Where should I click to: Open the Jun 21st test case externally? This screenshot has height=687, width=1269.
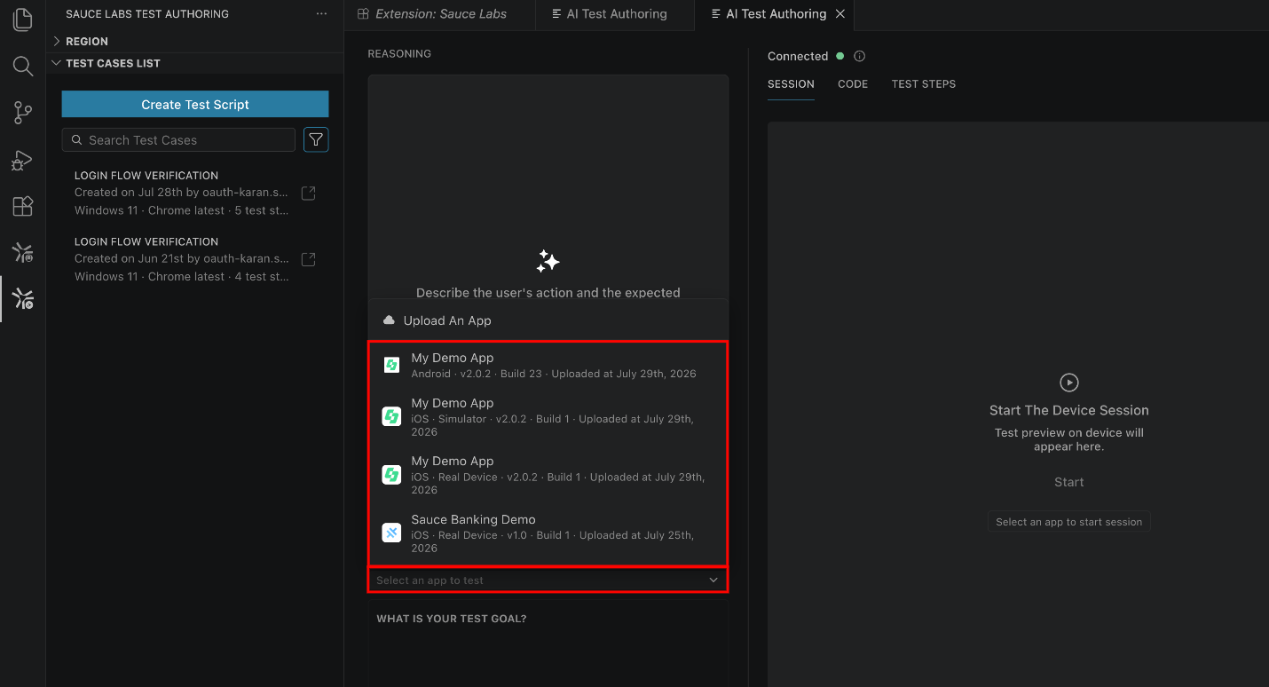tap(309, 259)
